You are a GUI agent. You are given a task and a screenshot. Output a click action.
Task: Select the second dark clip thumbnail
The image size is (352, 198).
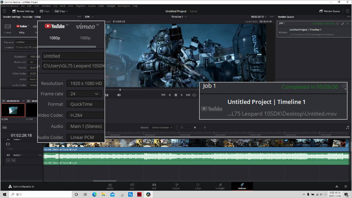(x=32, y=110)
